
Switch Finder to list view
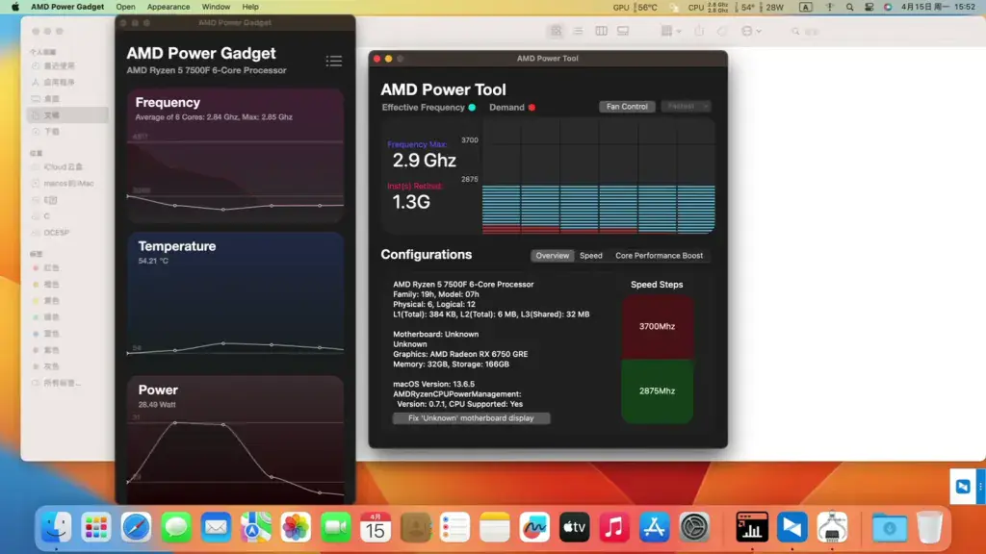coord(578,31)
